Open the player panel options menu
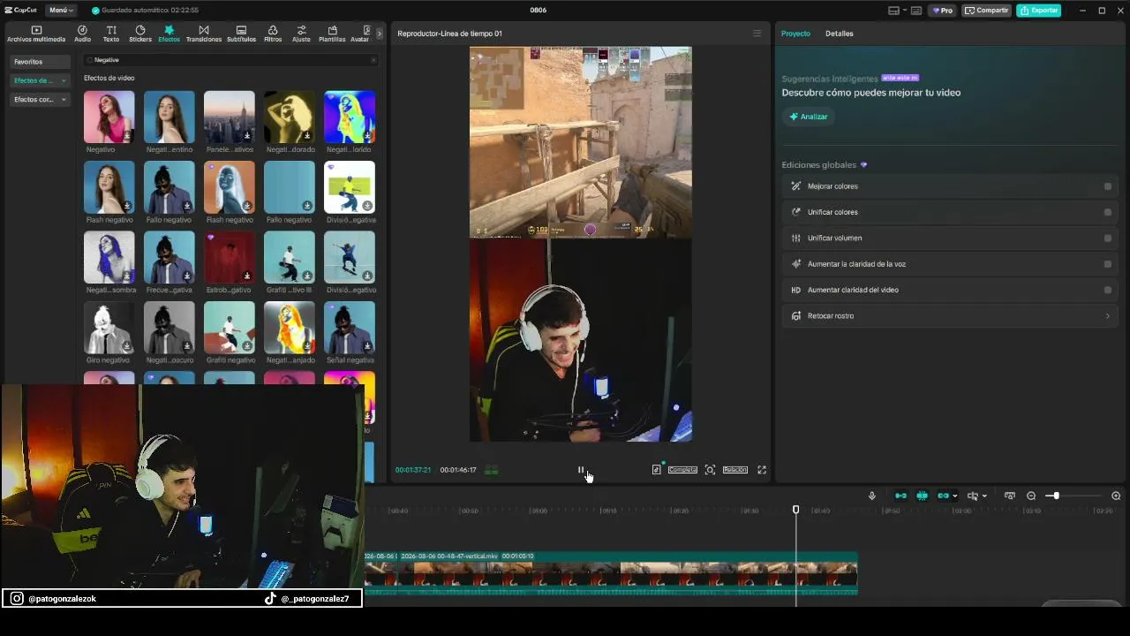 click(x=757, y=34)
